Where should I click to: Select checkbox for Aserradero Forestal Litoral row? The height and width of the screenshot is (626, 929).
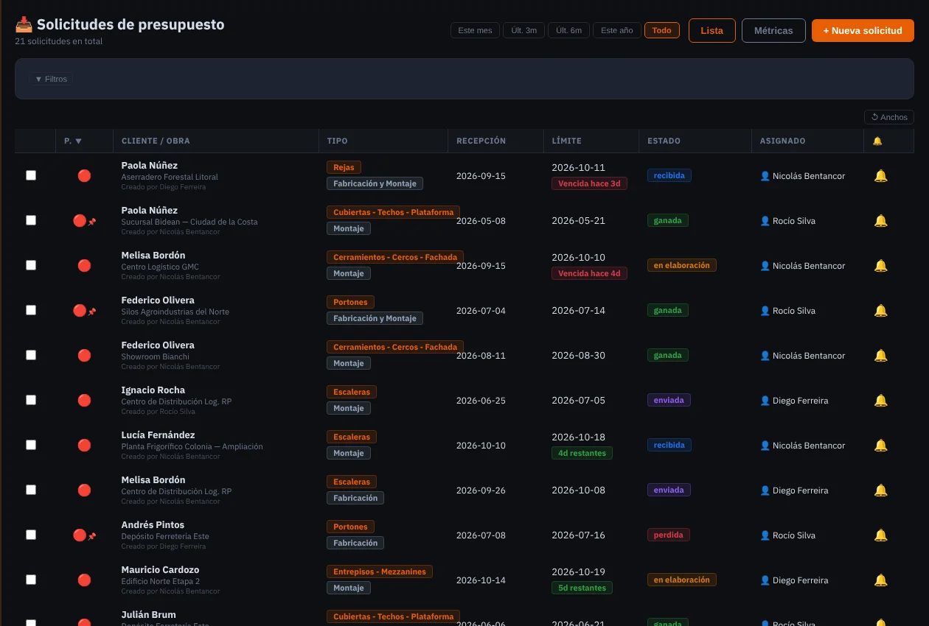(x=31, y=175)
